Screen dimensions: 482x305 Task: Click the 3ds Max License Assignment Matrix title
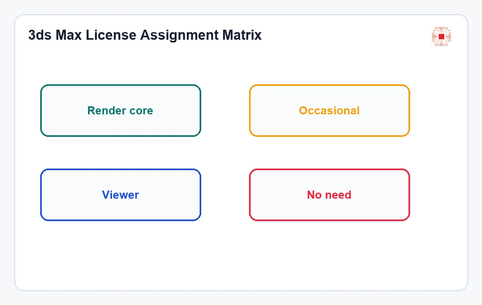pos(145,35)
